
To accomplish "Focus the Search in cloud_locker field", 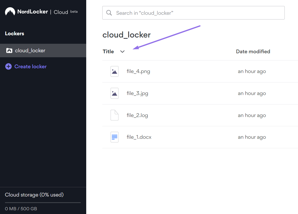I will (193, 13).
